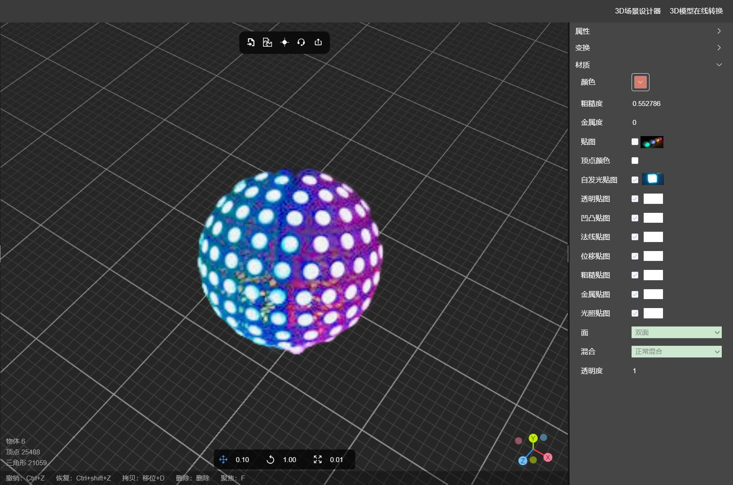
Task: Toggle the 法线贴图 checkbox
Action: (x=635, y=237)
